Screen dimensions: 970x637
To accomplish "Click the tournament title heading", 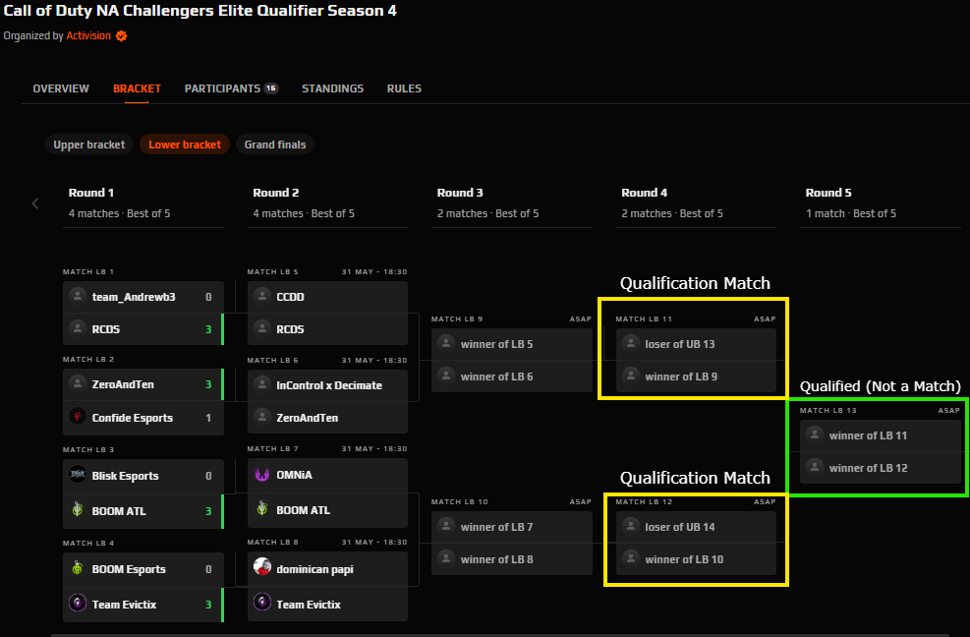I will [x=200, y=11].
